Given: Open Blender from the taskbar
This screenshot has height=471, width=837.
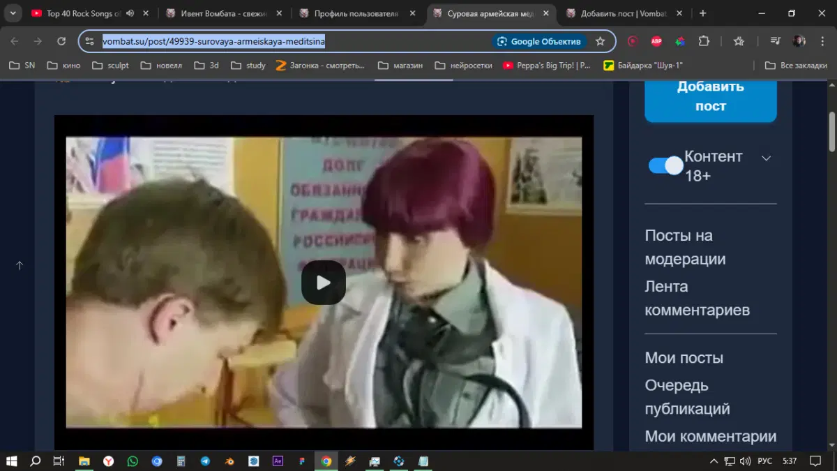Looking at the screenshot, I should [229, 461].
